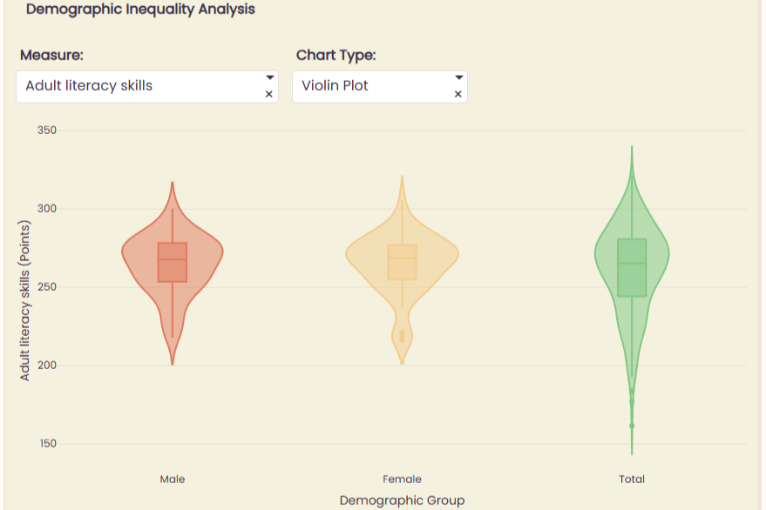The height and width of the screenshot is (510, 766).
Task: Expand the Chart Type dropdown arrow
Action: coord(458,77)
